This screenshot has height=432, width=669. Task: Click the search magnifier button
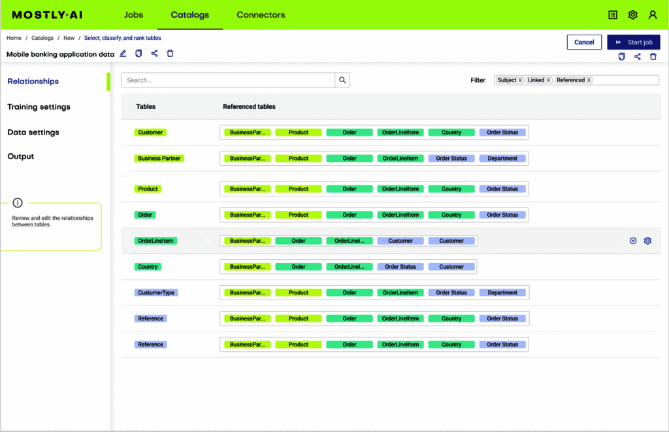pyautogui.click(x=342, y=80)
